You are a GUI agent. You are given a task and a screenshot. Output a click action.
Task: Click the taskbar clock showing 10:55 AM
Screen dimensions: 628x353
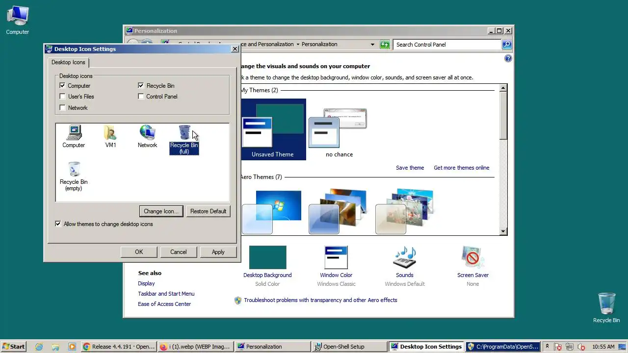tap(603, 347)
